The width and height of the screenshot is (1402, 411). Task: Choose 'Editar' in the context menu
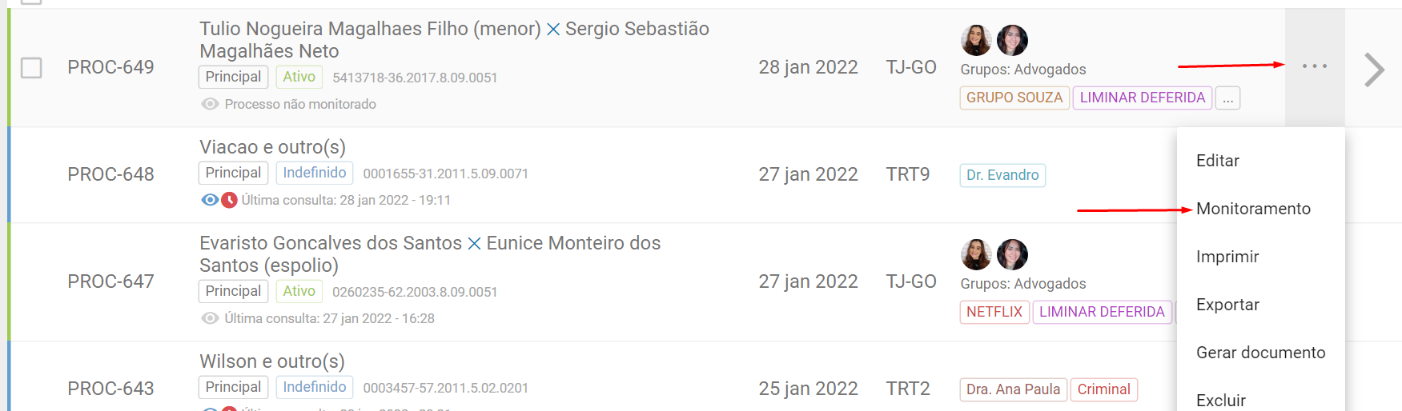(1217, 161)
